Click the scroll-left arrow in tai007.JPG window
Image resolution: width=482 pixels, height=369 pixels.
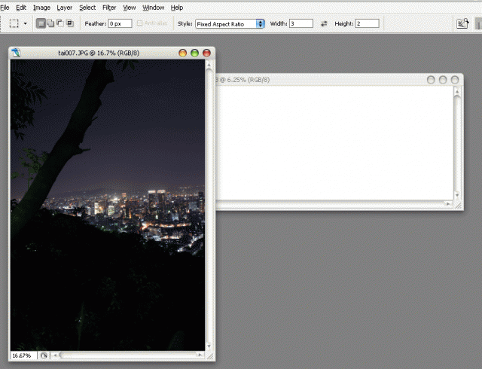point(55,355)
